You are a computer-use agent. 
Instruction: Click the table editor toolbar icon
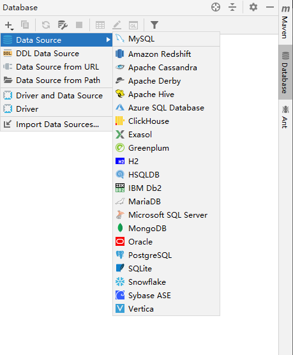click(100, 25)
